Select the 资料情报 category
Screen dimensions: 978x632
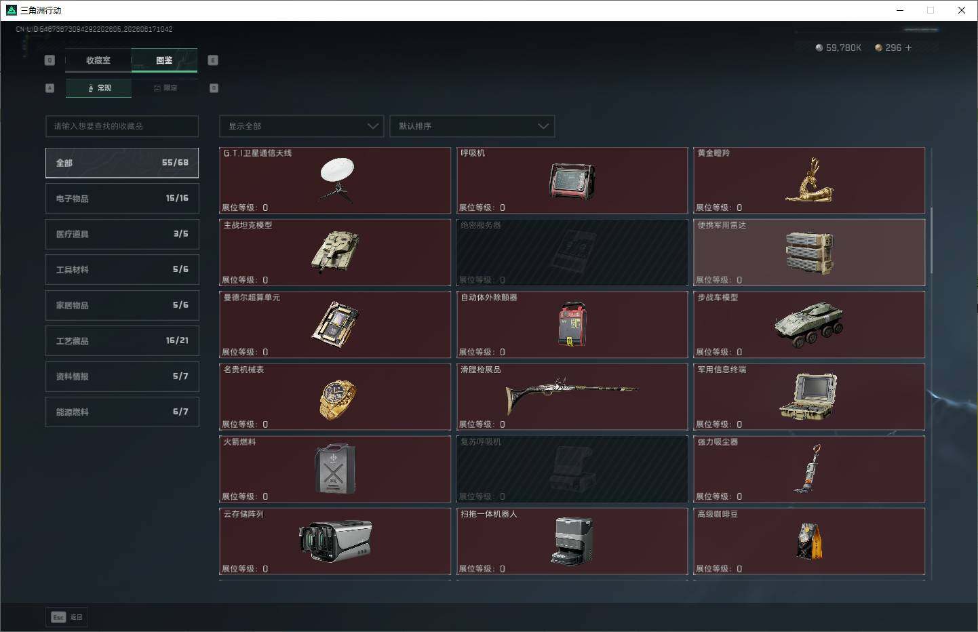pos(122,376)
